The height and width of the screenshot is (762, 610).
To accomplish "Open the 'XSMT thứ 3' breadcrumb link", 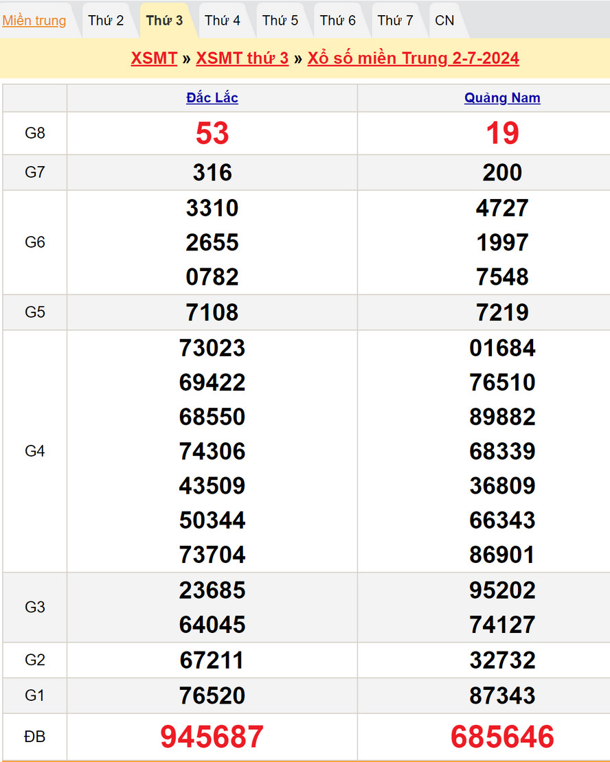I will [x=242, y=58].
